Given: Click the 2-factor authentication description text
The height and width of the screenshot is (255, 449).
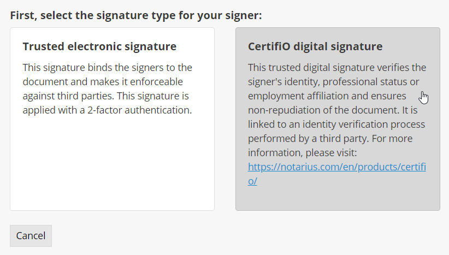Looking at the screenshot, I should pyautogui.click(x=107, y=110).
